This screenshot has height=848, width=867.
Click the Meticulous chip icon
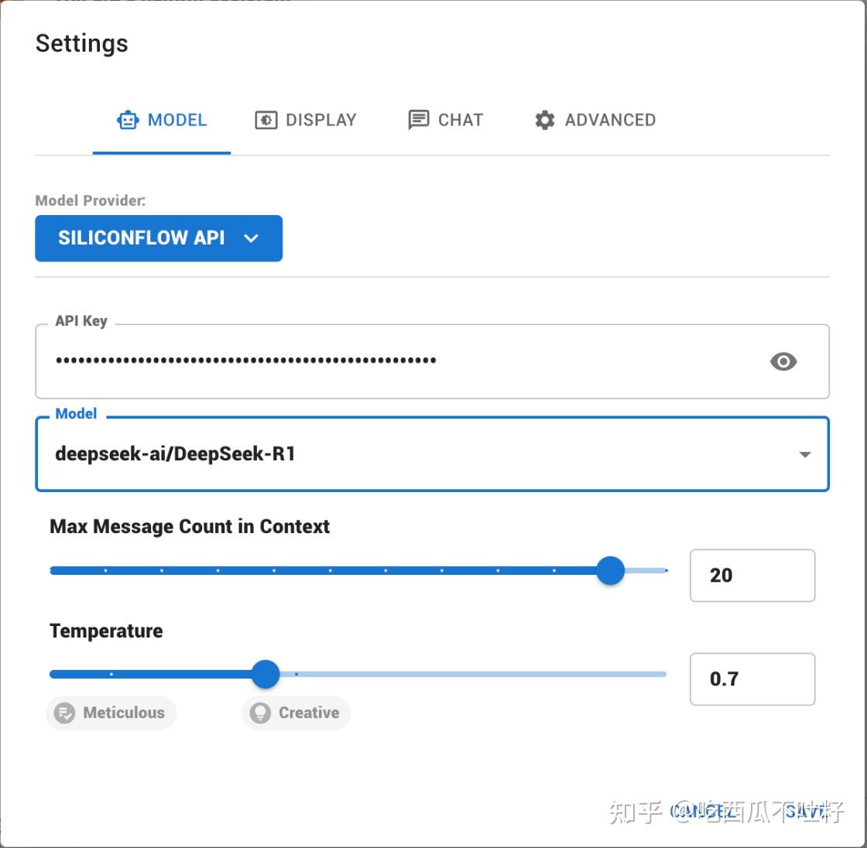click(x=65, y=713)
